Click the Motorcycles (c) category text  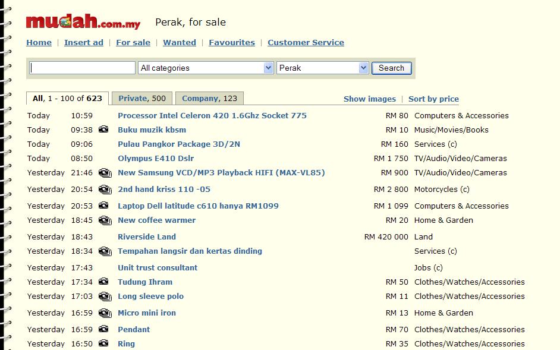point(442,190)
